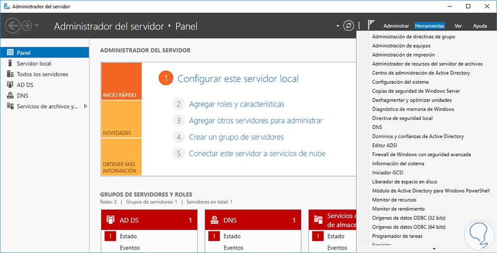Click Servicios de almacenamiento tile icon
The width and height of the screenshot is (497, 253).
(x=318, y=219)
